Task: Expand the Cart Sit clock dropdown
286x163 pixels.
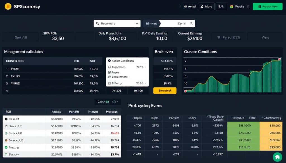Action: (x=115, y=102)
